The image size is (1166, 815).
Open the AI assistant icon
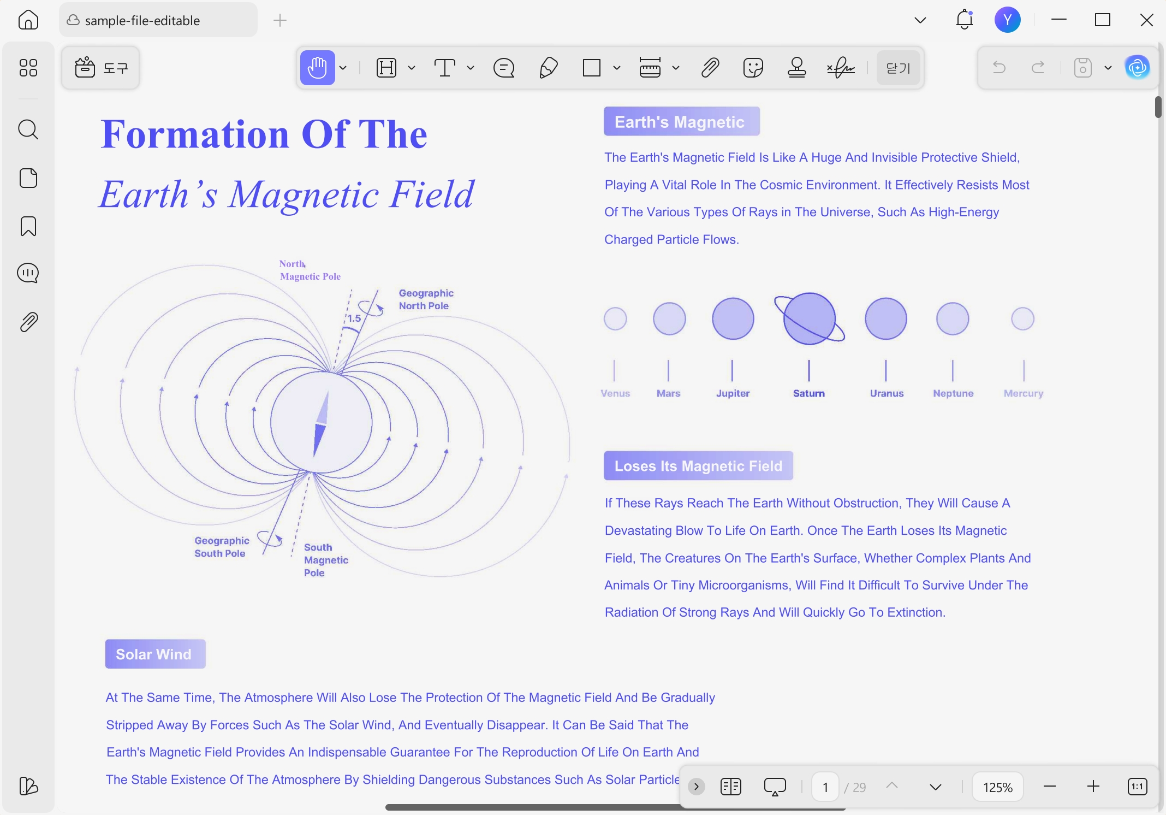point(1138,68)
